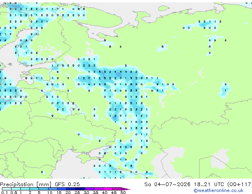Image resolution: width=252 pixels, height=194 pixels.
Task: Click the "Precipitation [mm]" title text
Action: coord(26,184)
